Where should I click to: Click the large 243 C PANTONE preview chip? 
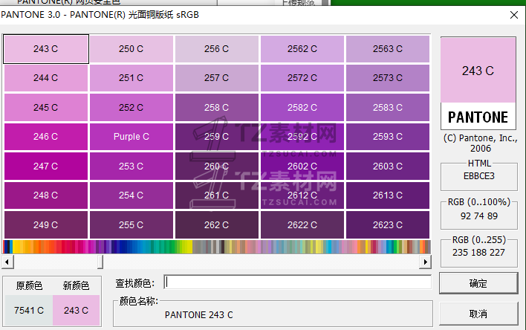point(478,83)
